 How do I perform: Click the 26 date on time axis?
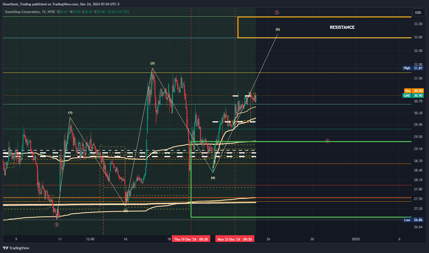[x=268, y=239]
